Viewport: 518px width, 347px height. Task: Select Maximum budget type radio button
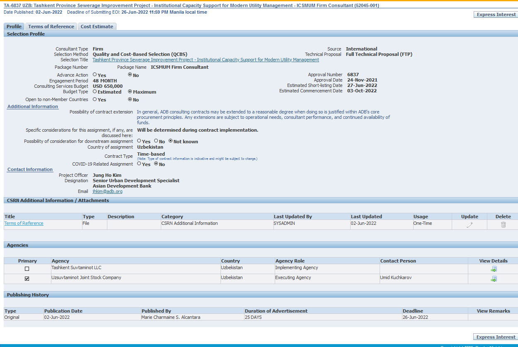coord(130,92)
